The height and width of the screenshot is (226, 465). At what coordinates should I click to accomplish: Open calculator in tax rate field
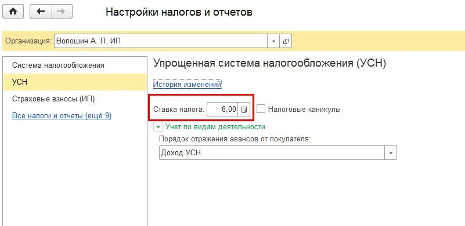[x=244, y=110]
